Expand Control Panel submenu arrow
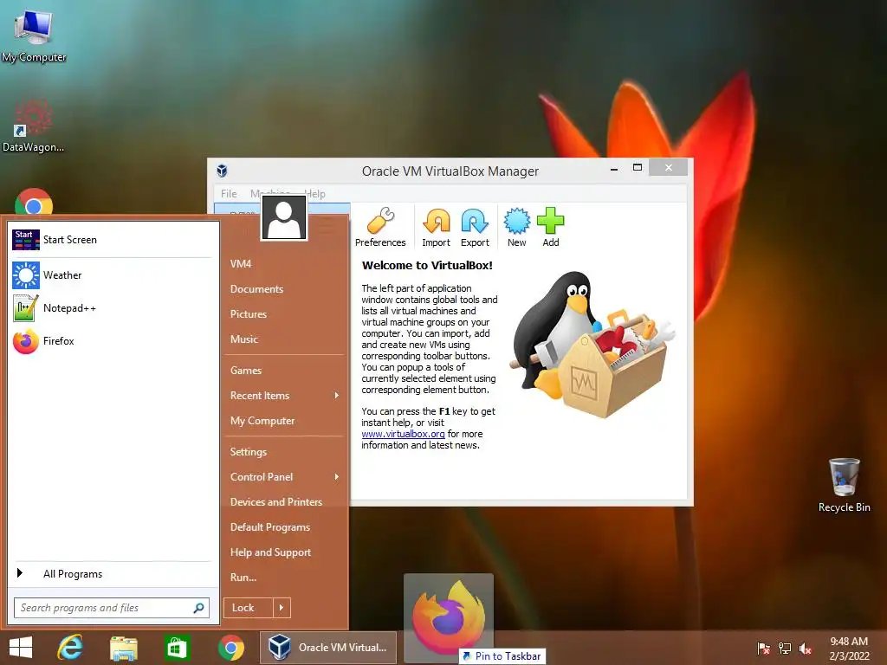The width and height of the screenshot is (887, 665). point(337,477)
